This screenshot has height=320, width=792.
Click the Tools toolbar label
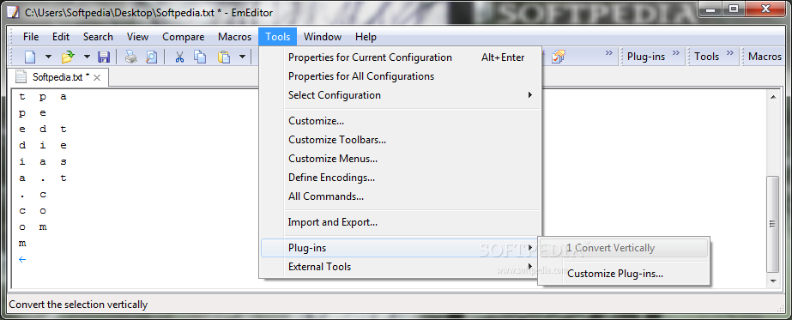pyautogui.click(x=707, y=57)
